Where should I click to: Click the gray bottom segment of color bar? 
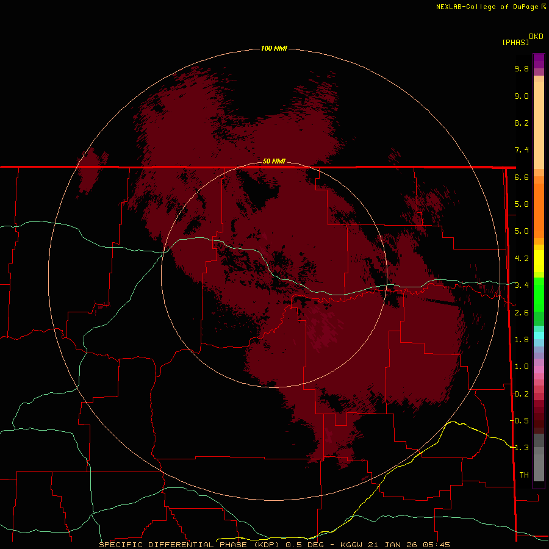pyautogui.click(x=539, y=467)
